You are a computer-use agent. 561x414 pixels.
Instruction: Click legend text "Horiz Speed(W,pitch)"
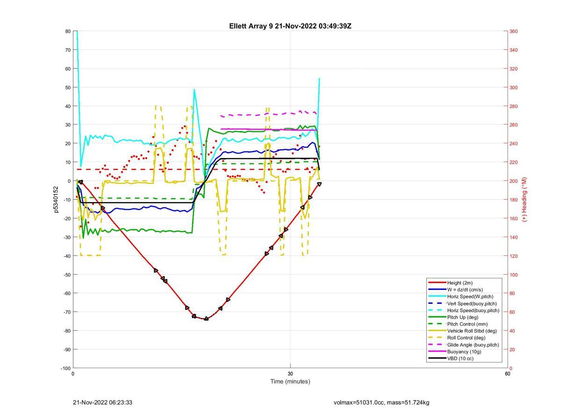pos(470,297)
